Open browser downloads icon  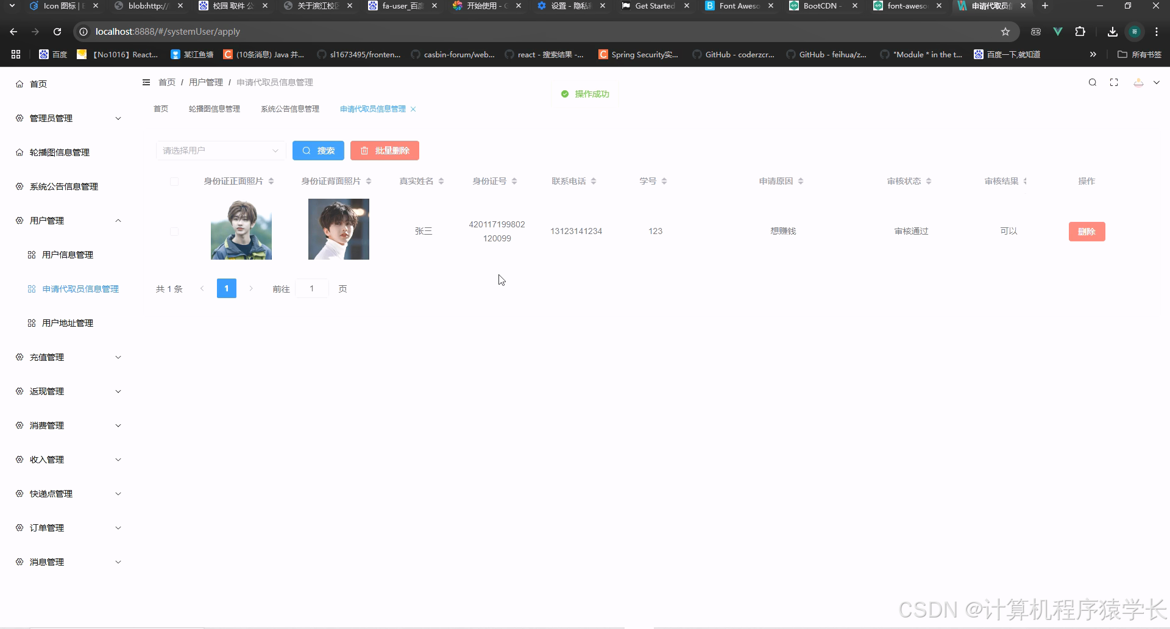[1113, 32]
